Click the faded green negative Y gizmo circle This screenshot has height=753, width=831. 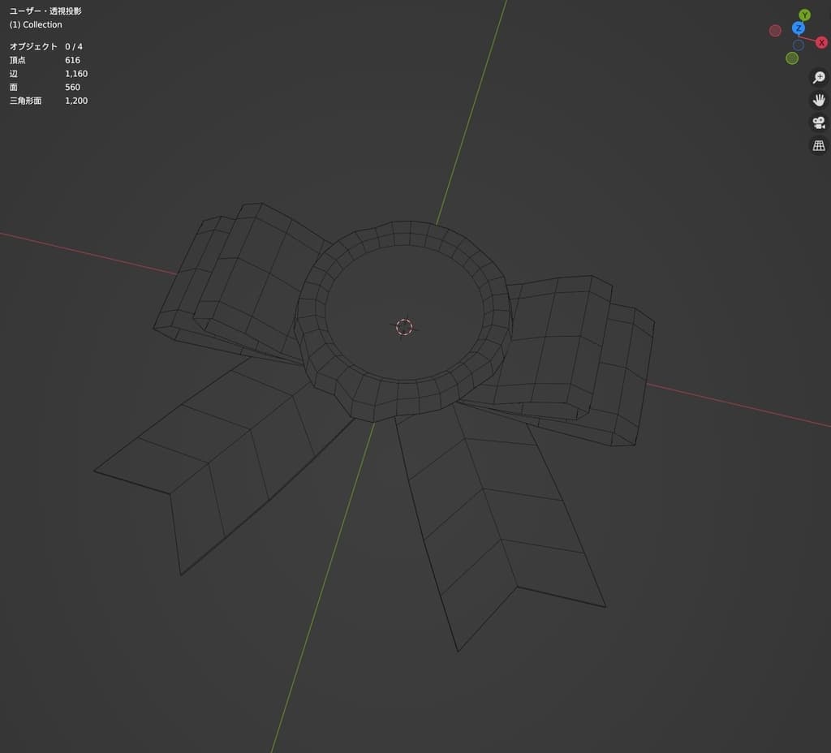(x=792, y=58)
